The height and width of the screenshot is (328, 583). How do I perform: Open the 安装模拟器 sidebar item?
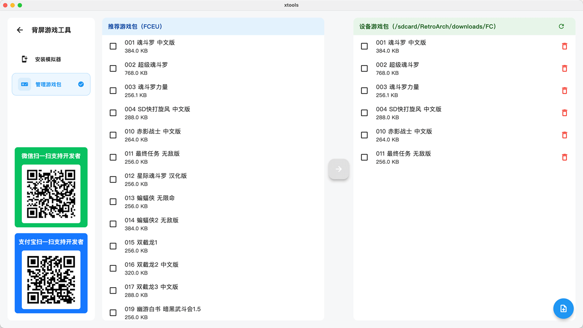point(48,59)
